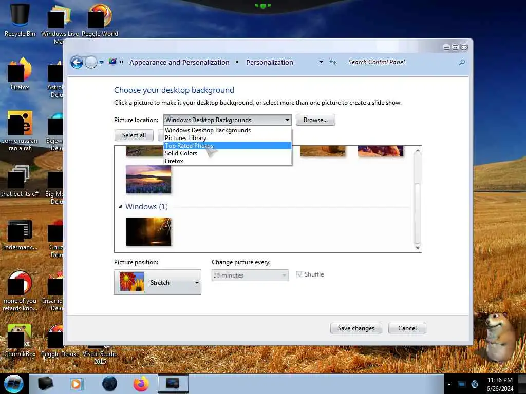526x394 pixels.
Task: Select the 'none of you' desktop icon
Action: (20, 291)
